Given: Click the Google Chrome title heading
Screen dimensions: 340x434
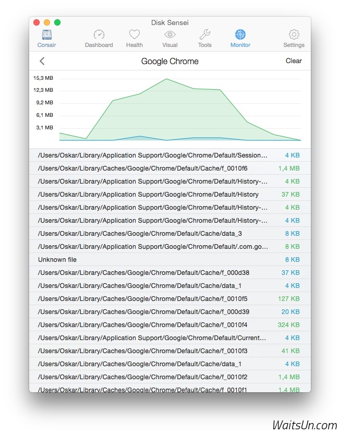Looking at the screenshot, I should 169,61.
